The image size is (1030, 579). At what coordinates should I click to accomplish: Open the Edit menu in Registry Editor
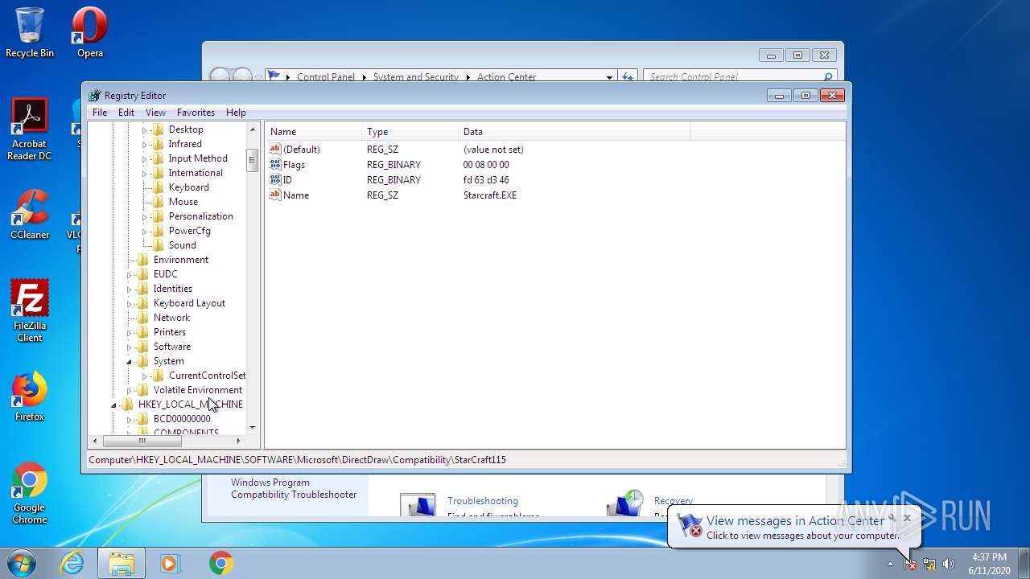[126, 113]
